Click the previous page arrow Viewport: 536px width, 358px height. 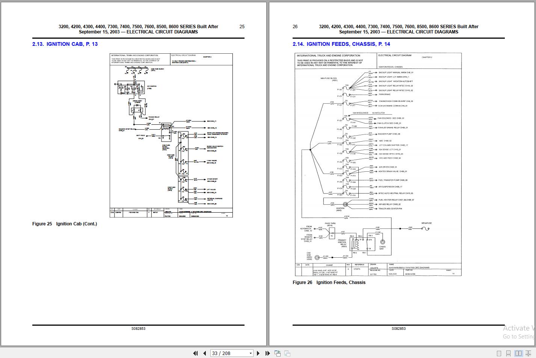pyautogui.click(x=204, y=353)
